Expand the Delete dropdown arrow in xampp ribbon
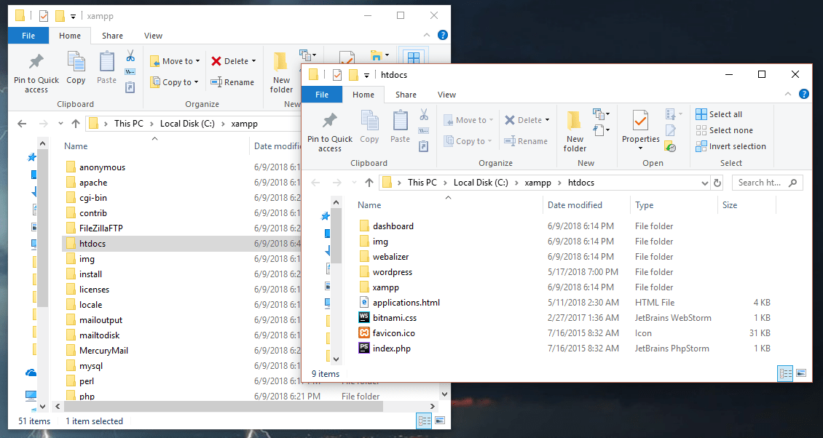 [253, 61]
